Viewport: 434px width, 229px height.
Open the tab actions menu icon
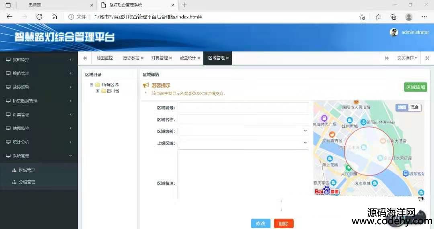8,5
